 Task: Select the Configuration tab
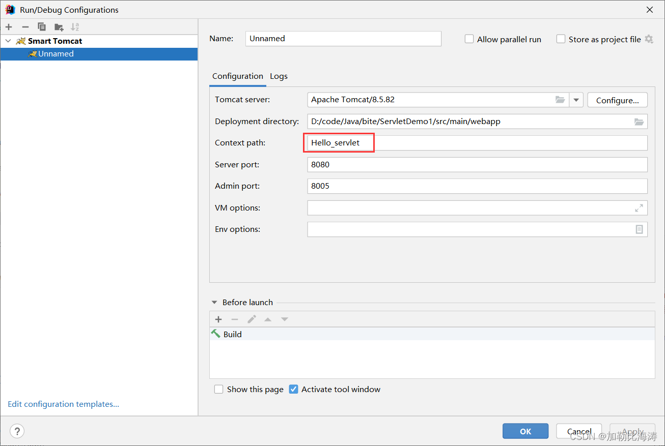237,76
